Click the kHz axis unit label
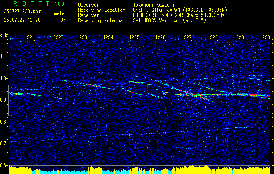Screen dimensions: 274x174 pos(4,35)
